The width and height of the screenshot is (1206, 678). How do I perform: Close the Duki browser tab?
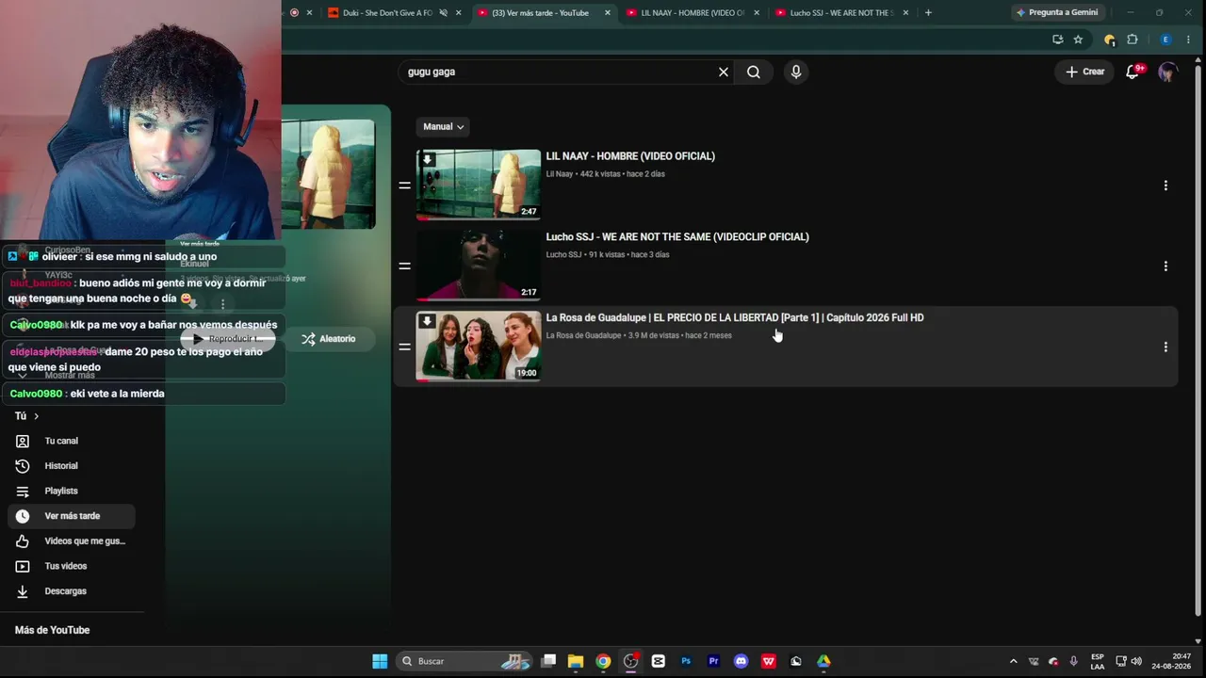(x=459, y=13)
